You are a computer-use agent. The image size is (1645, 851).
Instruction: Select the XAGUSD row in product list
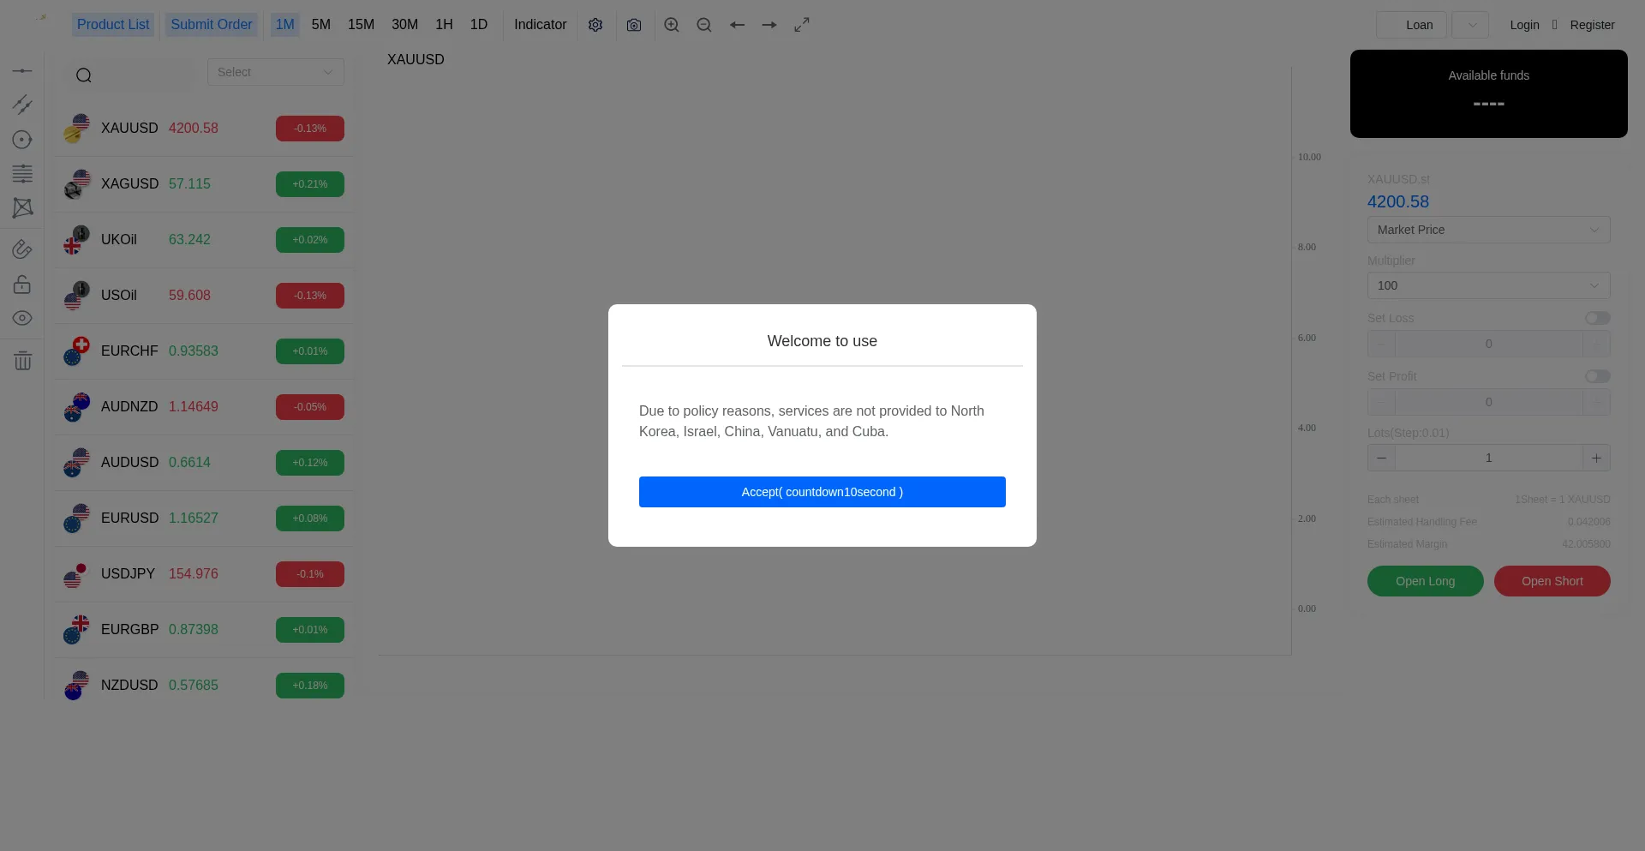click(204, 184)
